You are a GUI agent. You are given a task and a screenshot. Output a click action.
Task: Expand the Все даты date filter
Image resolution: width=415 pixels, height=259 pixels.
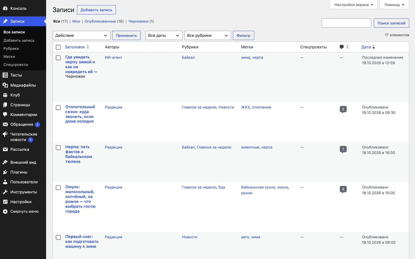pos(164,35)
